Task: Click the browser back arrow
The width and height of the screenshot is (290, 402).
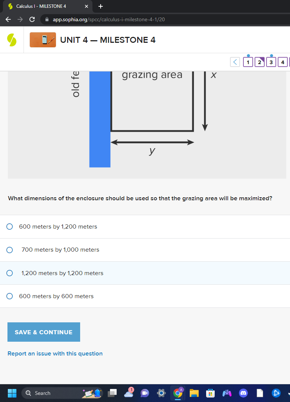Action: 8,19
